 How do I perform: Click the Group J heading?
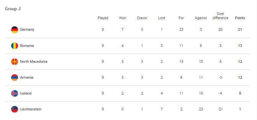[x=13, y=9]
